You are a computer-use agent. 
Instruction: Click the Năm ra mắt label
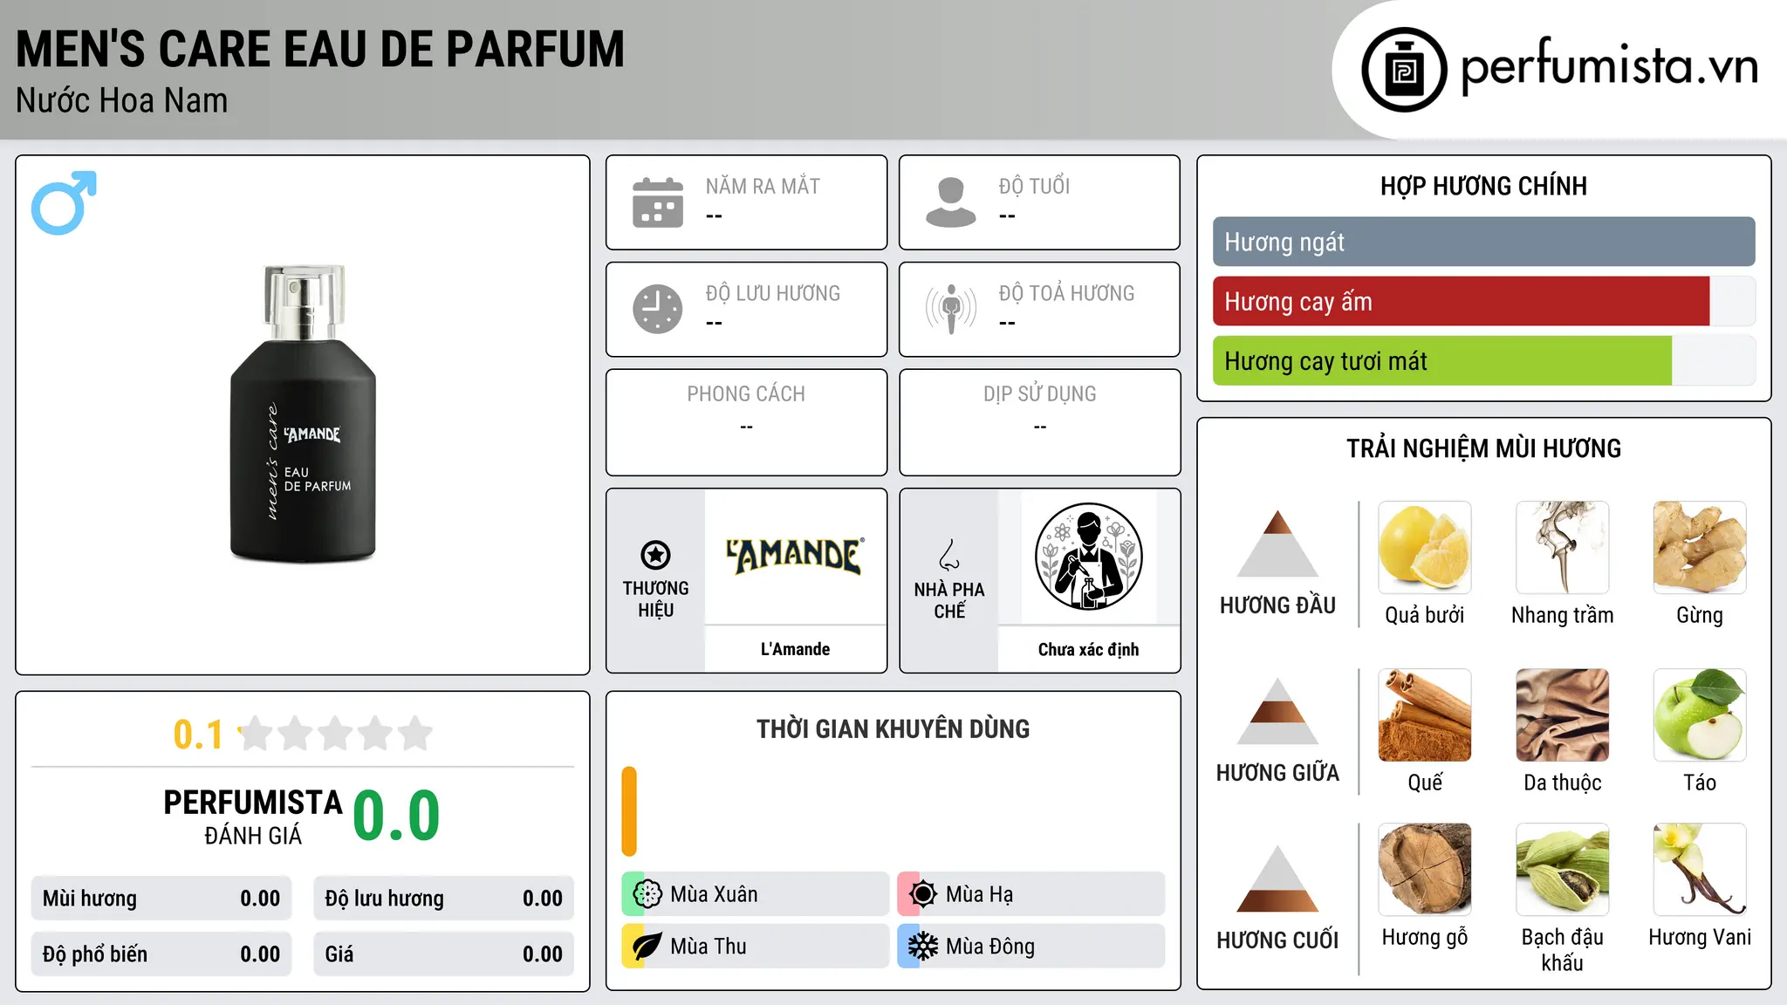pyautogui.click(x=763, y=186)
